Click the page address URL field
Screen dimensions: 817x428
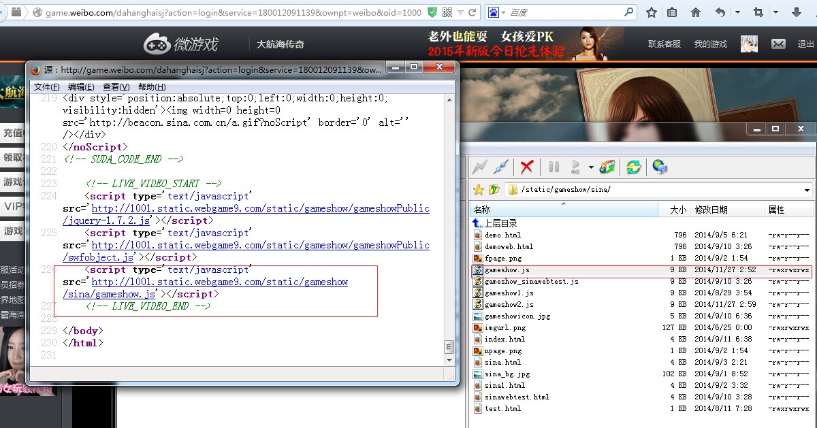pos(233,12)
